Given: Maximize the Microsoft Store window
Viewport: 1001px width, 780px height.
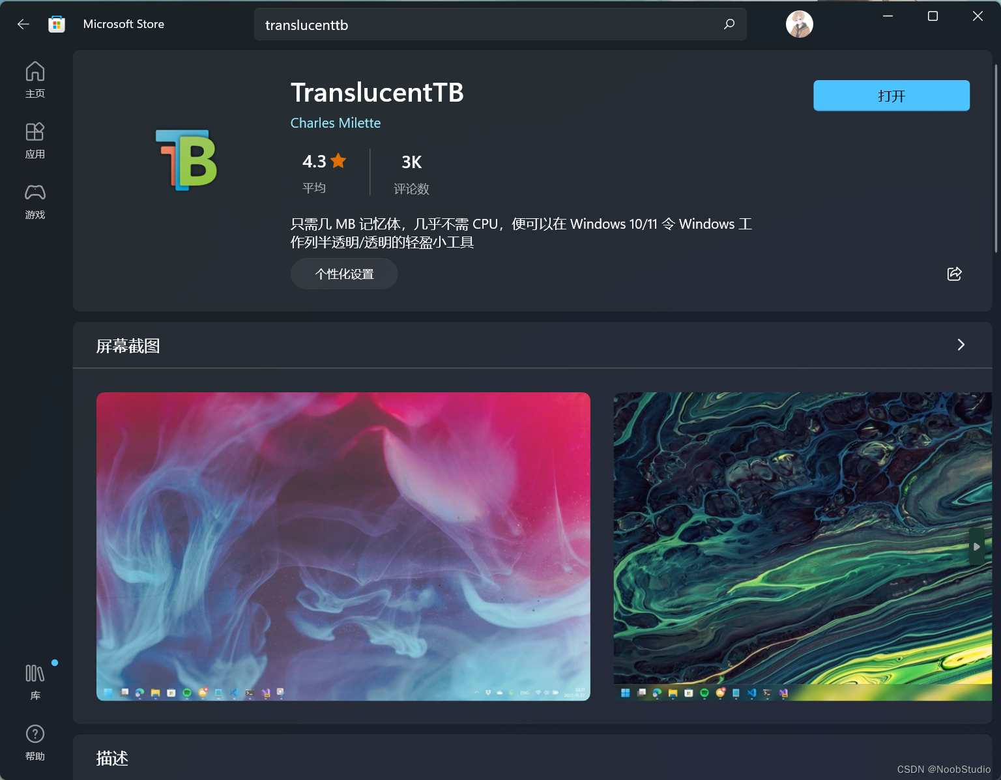Looking at the screenshot, I should click(x=933, y=16).
